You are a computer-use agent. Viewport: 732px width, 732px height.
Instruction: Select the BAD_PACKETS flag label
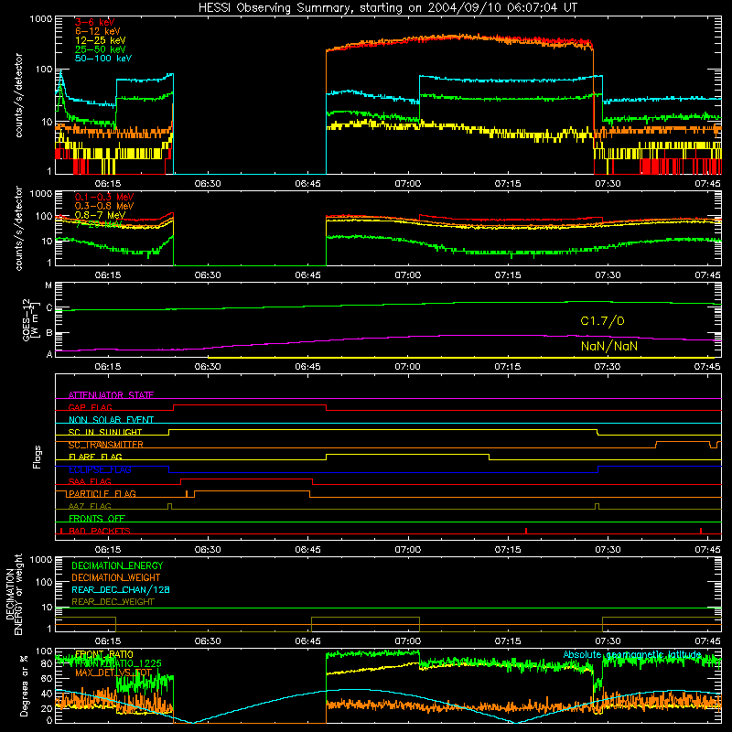pyautogui.click(x=100, y=531)
